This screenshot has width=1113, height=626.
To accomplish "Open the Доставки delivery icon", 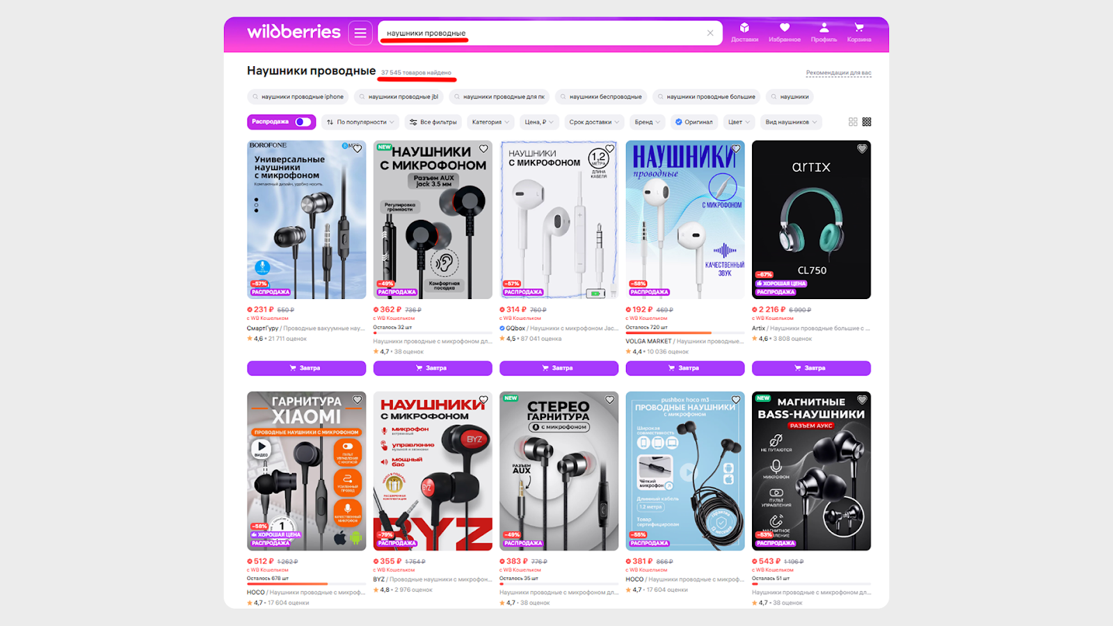I will [744, 32].
